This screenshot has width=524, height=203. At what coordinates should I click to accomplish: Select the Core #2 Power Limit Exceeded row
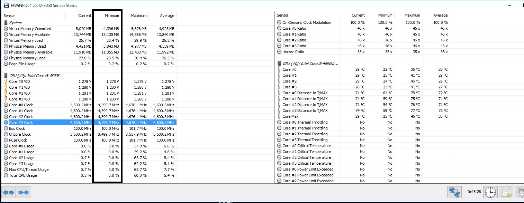coord(363,181)
